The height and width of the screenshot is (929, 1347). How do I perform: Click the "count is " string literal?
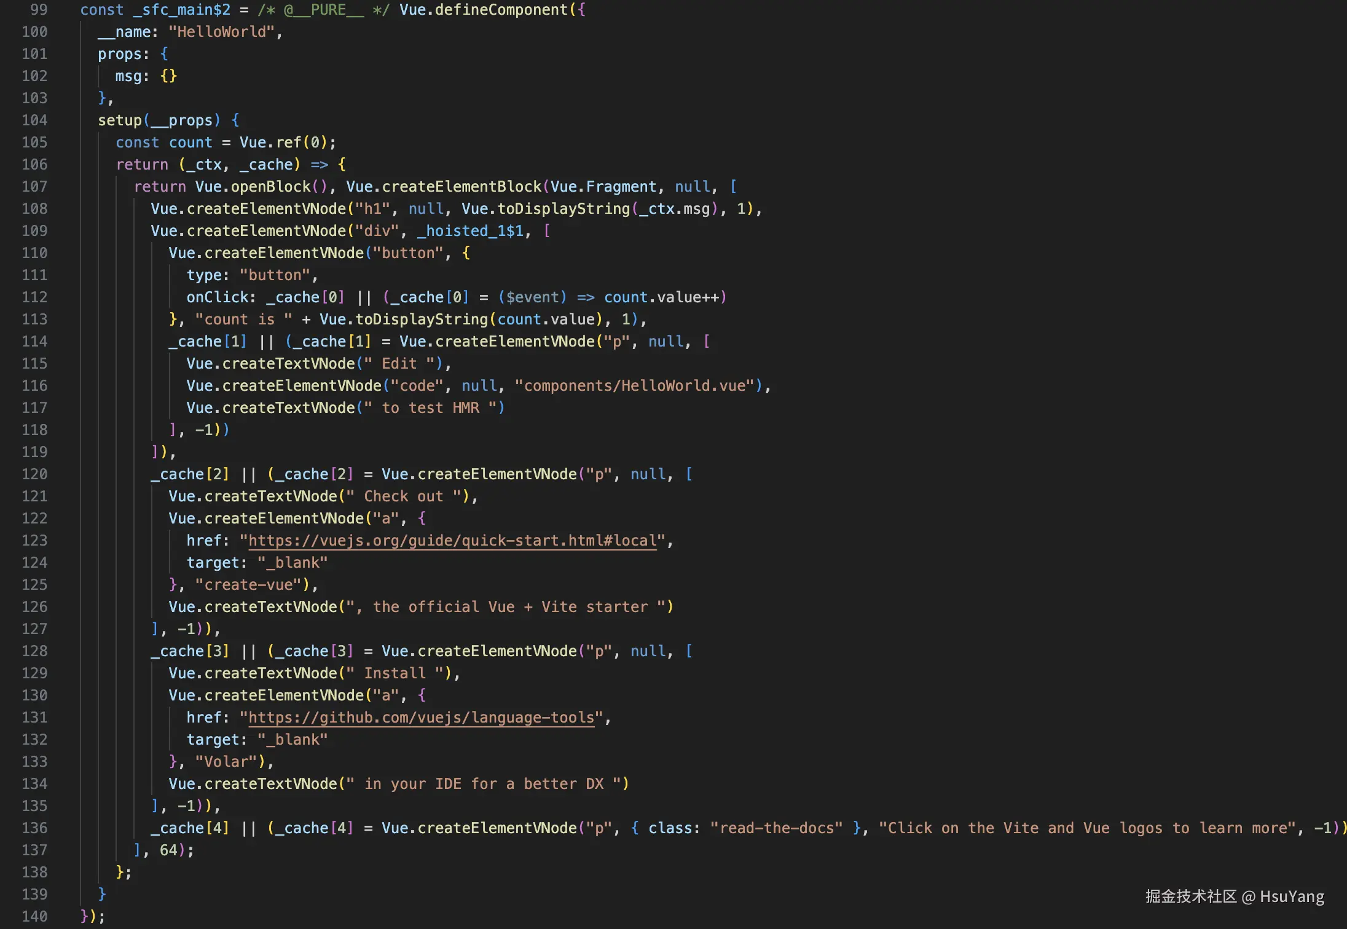(x=243, y=319)
